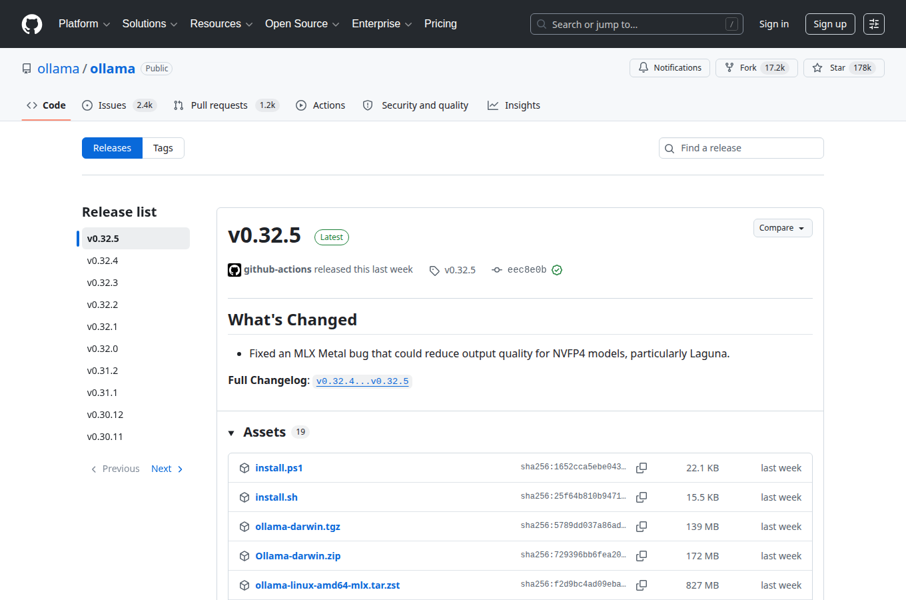Open the Security and quality tab
Viewport: 906px width, 600px height.
pos(416,105)
